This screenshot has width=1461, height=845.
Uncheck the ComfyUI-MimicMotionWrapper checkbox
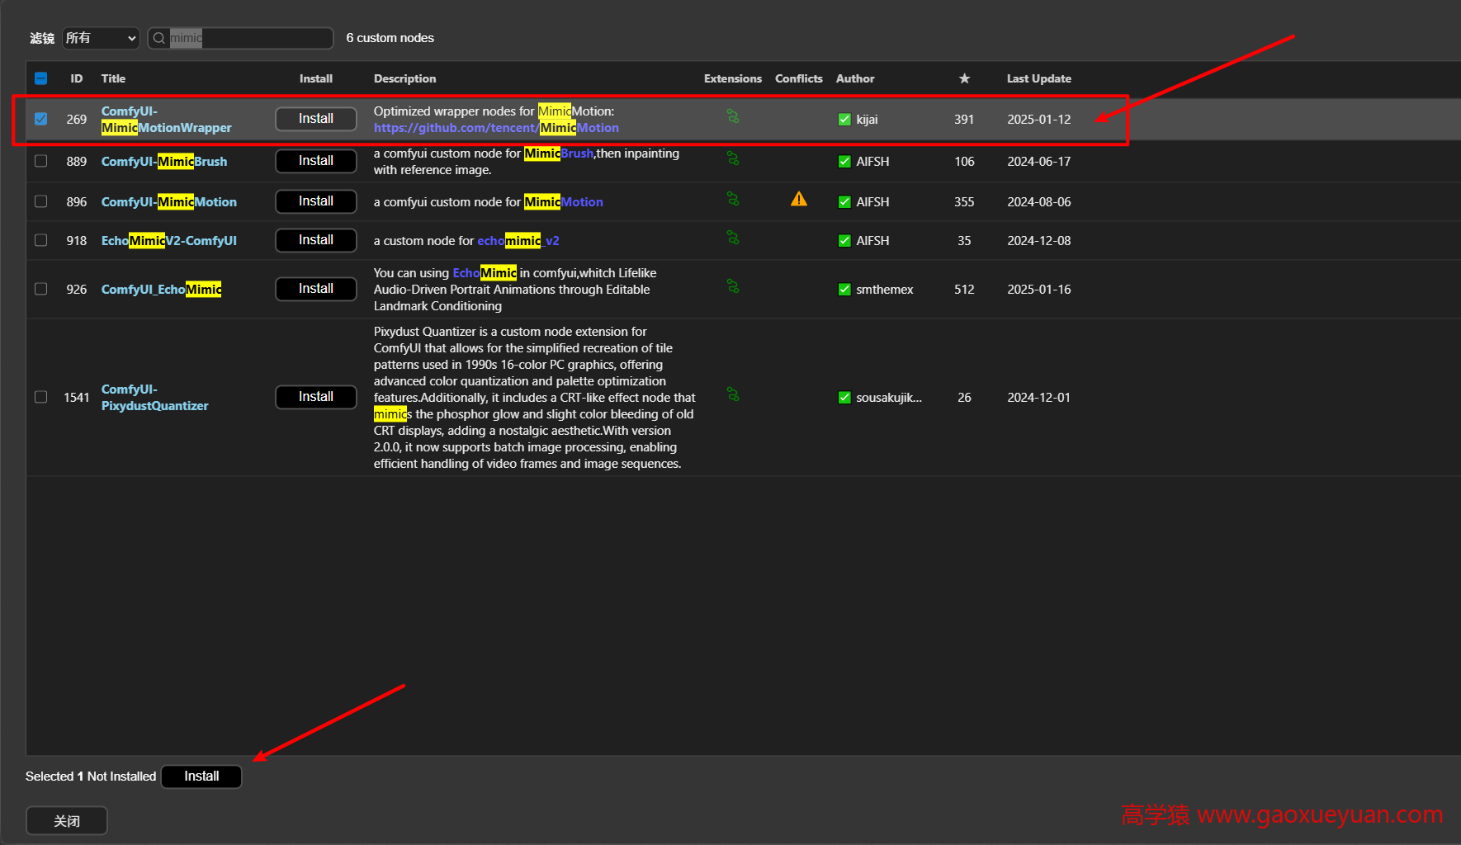coord(40,119)
